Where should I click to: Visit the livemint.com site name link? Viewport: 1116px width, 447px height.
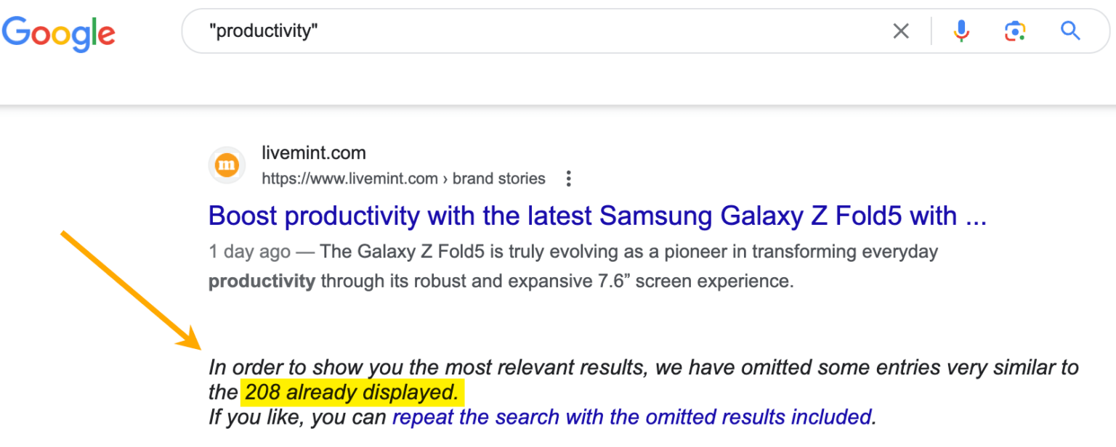click(x=314, y=152)
